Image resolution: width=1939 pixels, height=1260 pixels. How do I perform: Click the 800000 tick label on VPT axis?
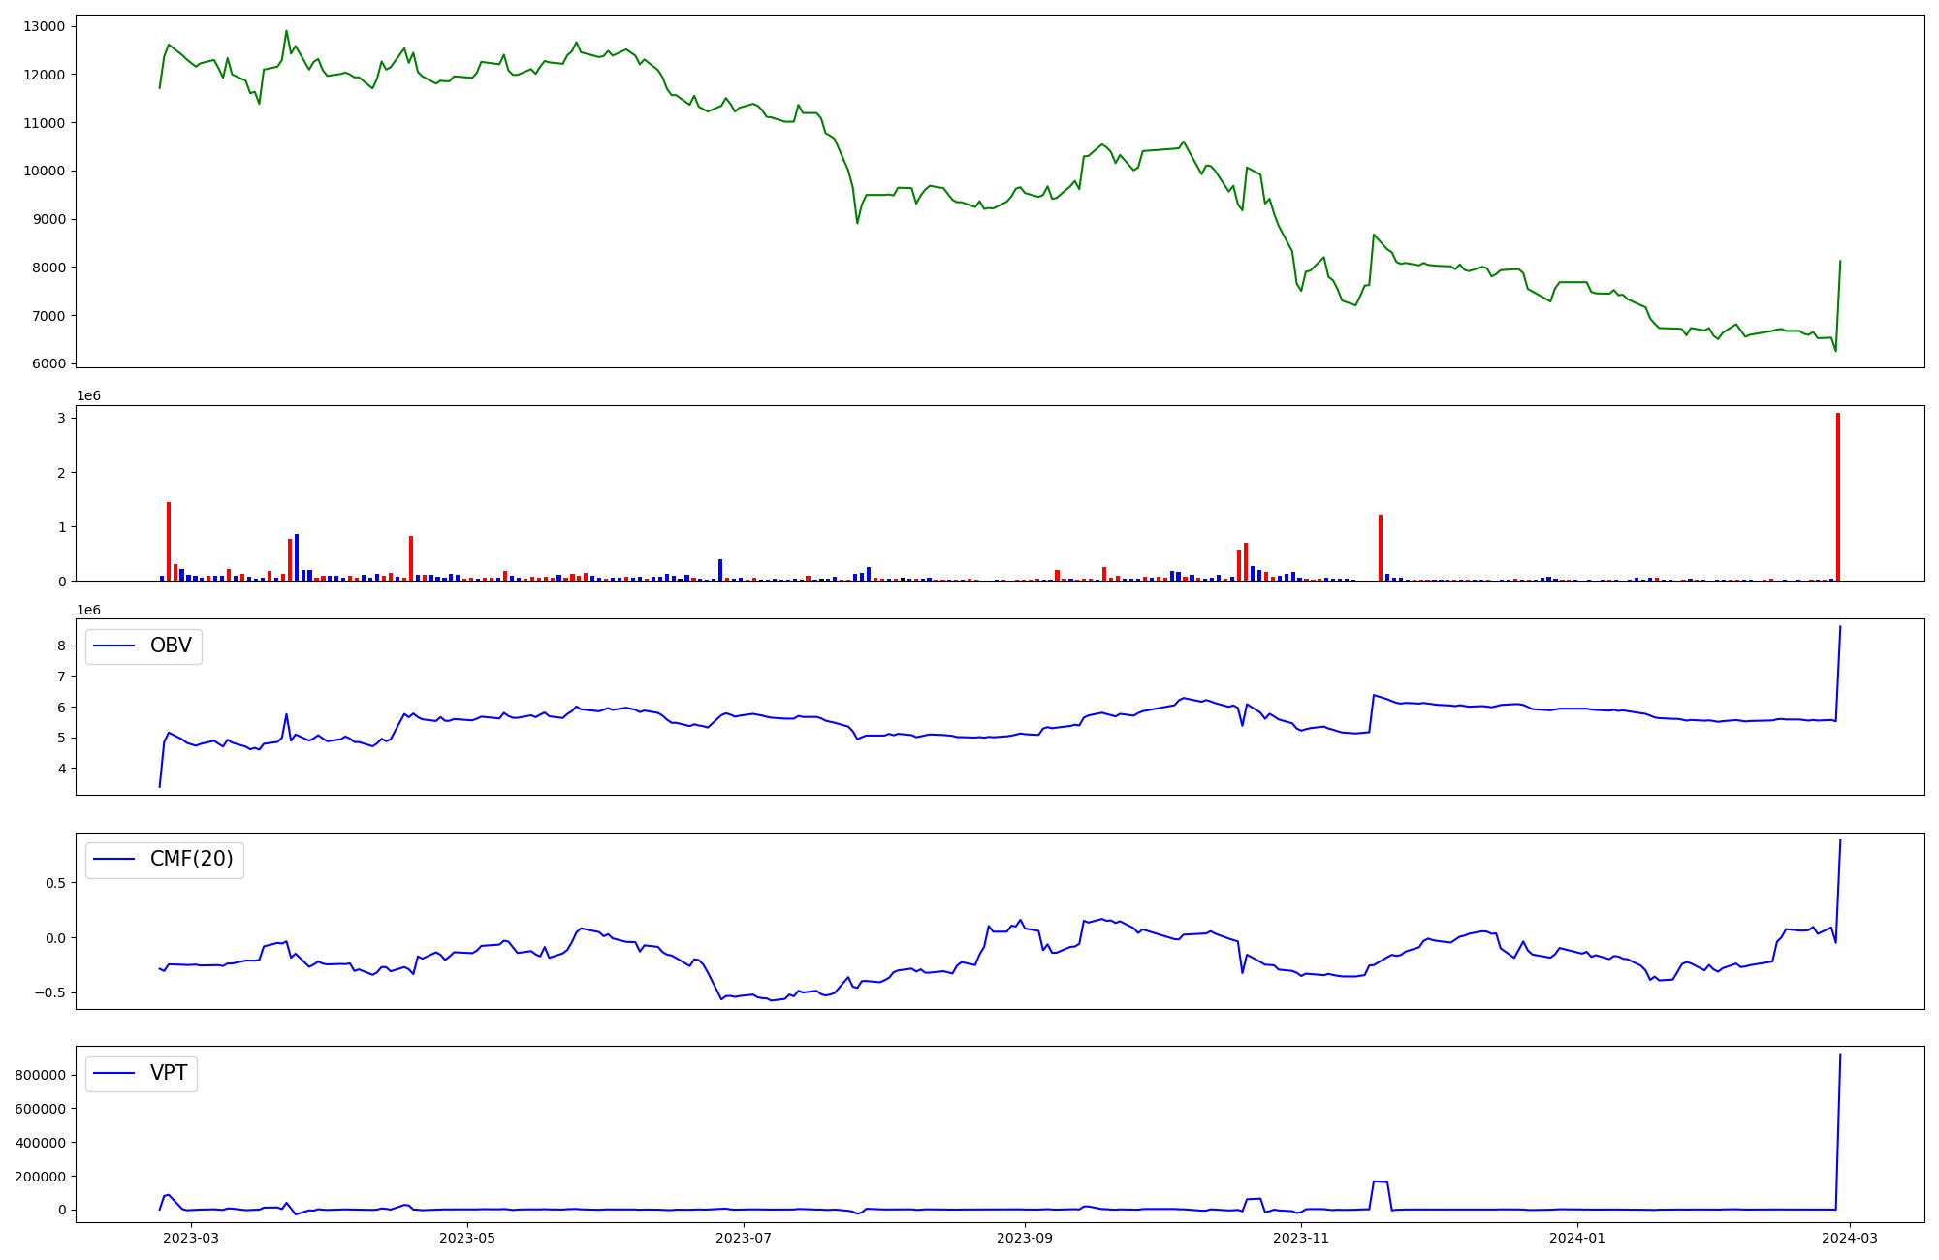tap(40, 1075)
